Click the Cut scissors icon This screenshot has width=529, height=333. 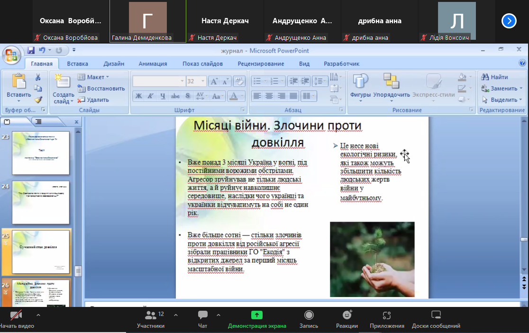coord(38,77)
